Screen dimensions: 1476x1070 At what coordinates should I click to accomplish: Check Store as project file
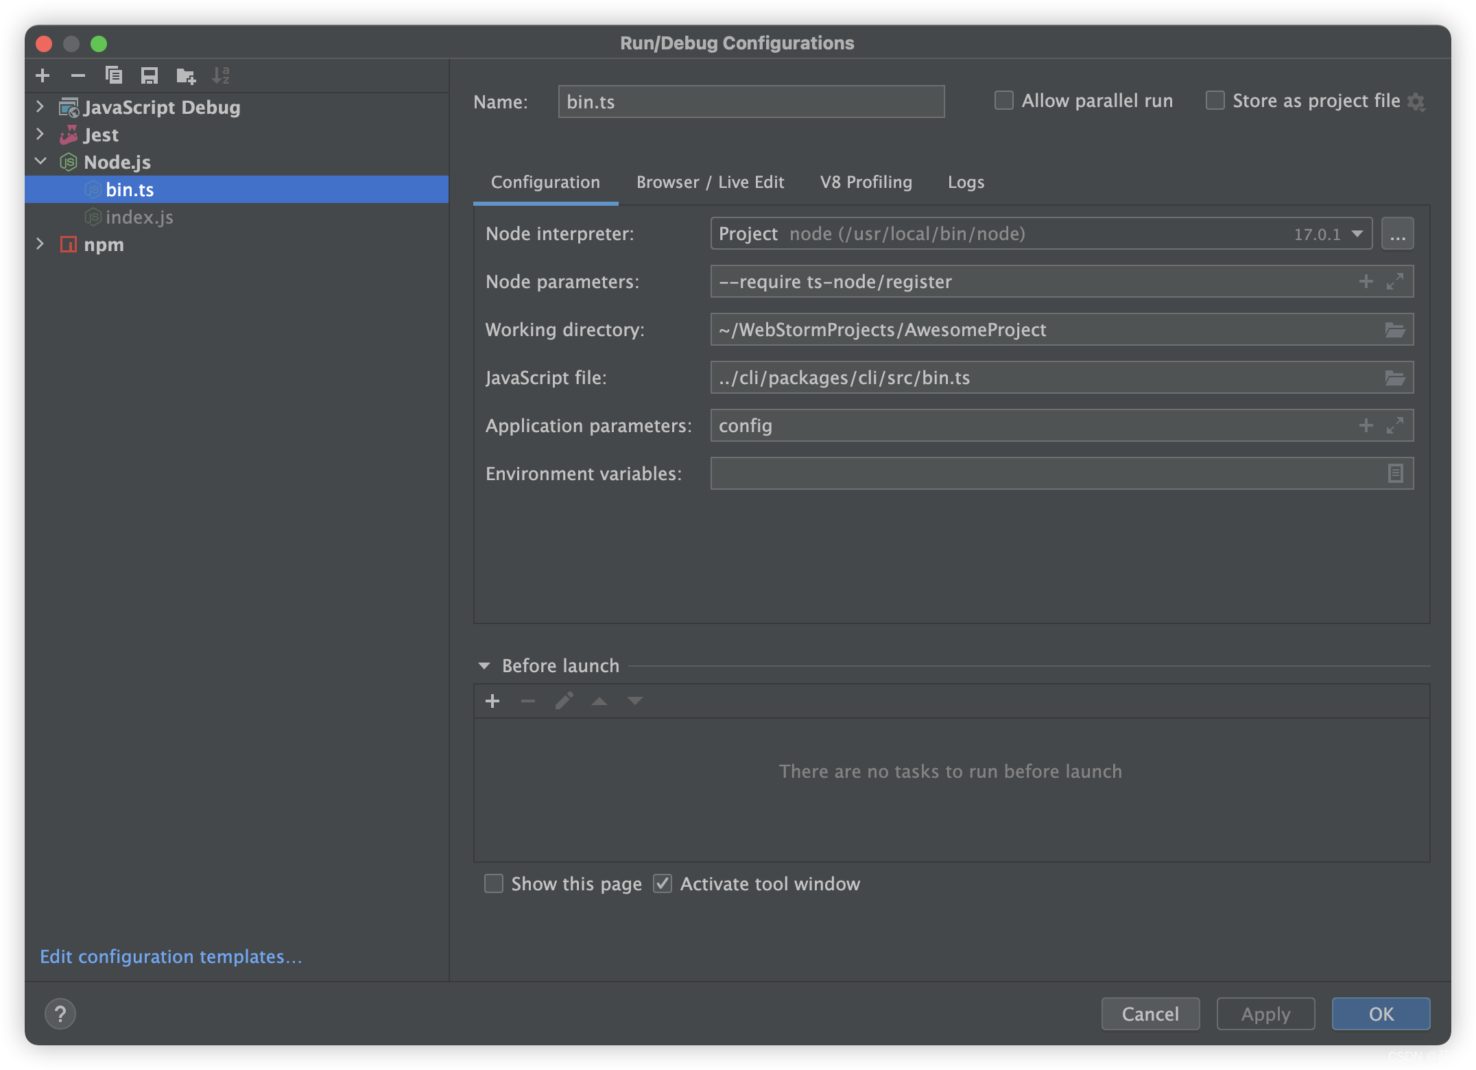(1215, 101)
